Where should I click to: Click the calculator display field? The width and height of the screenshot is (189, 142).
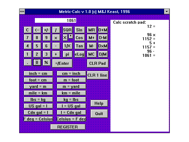(x=56, y=20)
